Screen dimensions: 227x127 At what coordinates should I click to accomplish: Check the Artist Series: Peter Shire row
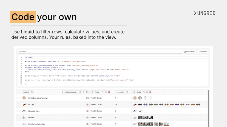(18, 124)
